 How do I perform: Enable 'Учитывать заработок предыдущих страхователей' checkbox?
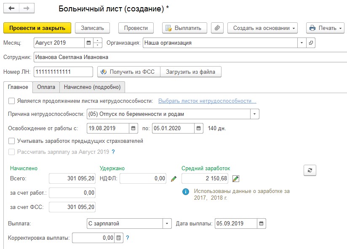point(12,141)
